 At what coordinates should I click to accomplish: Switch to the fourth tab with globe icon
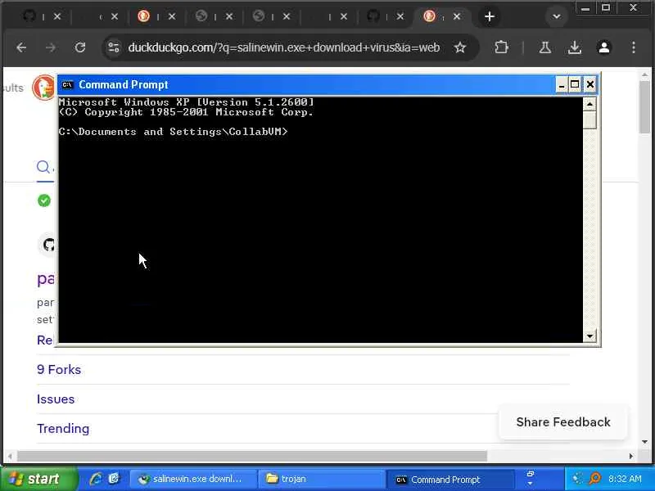point(201,16)
